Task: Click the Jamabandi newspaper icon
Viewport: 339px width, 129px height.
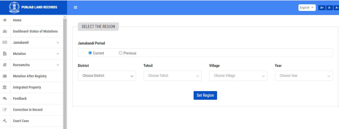Action: 5,42
